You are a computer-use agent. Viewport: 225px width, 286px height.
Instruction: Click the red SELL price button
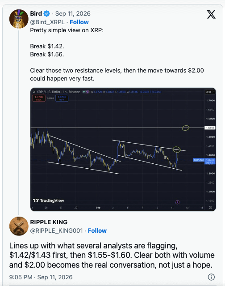click(x=39, y=98)
